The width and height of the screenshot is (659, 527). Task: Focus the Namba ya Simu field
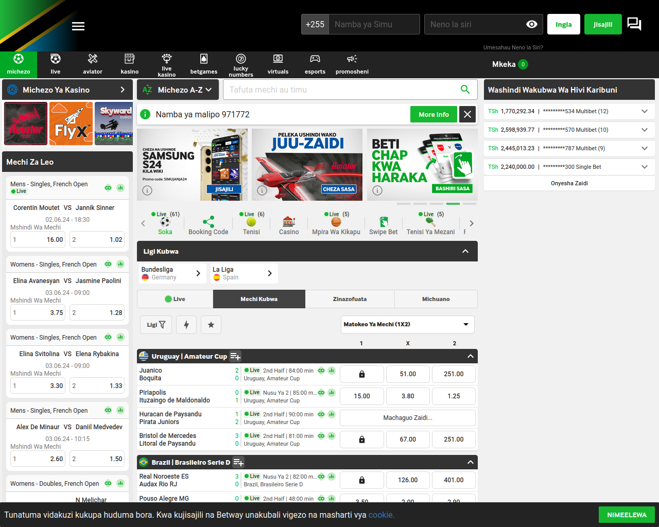tap(374, 24)
